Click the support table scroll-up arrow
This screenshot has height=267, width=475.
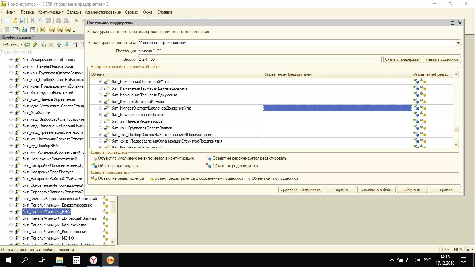click(456, 74)
